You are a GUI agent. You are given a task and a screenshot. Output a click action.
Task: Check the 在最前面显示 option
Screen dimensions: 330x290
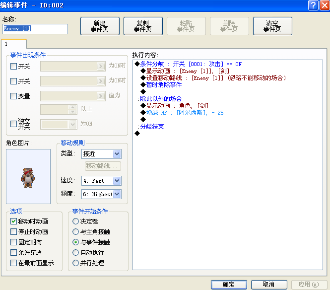[14, 263]
